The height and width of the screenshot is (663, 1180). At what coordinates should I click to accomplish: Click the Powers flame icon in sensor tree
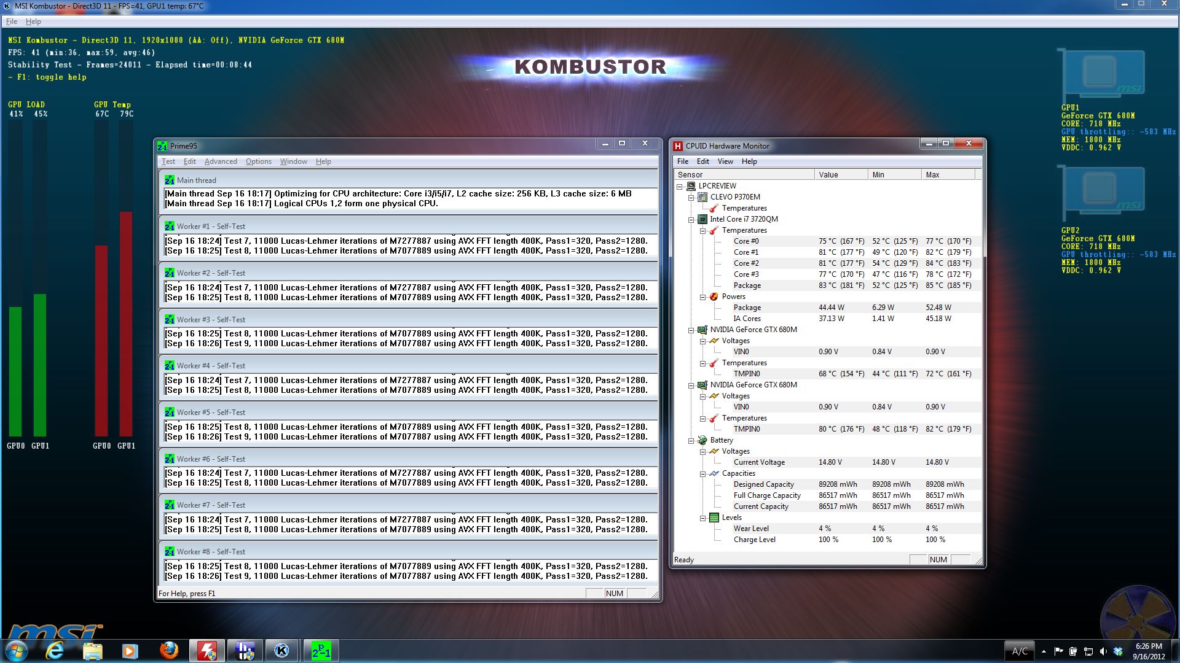tap(714, 297)
